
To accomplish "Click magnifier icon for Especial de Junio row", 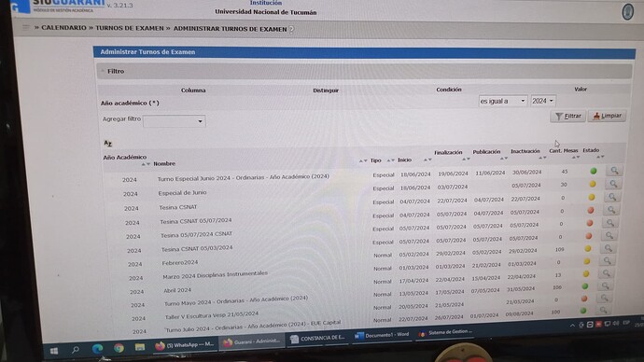I will [x=613, y=184].
